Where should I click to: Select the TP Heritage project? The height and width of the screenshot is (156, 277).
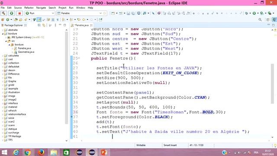[x=14, y=136]
